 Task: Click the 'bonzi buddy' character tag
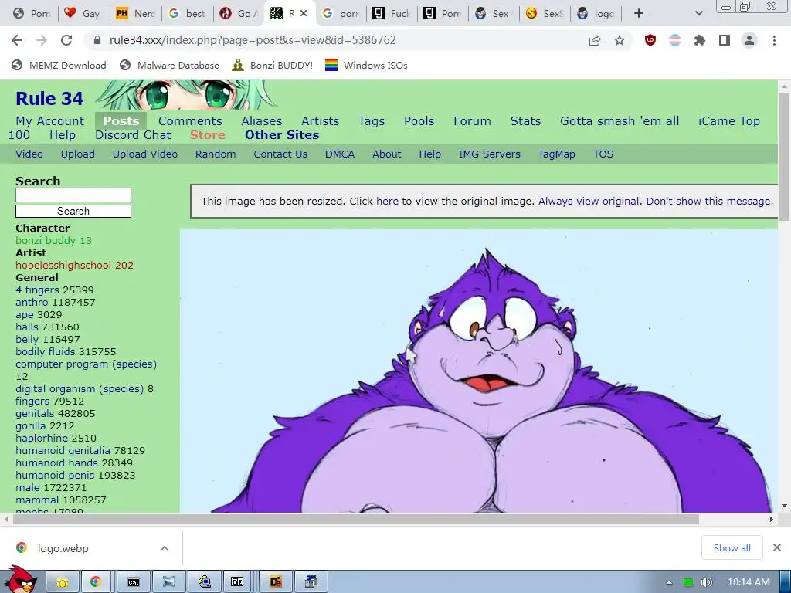[46, 241]
